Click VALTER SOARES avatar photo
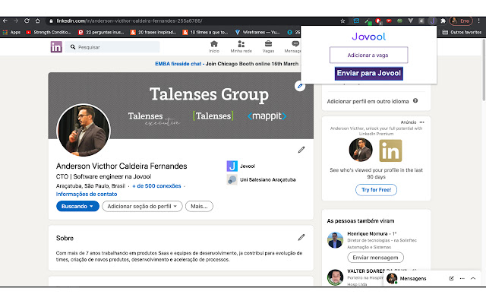486x304 pixels. click(336, 277)
